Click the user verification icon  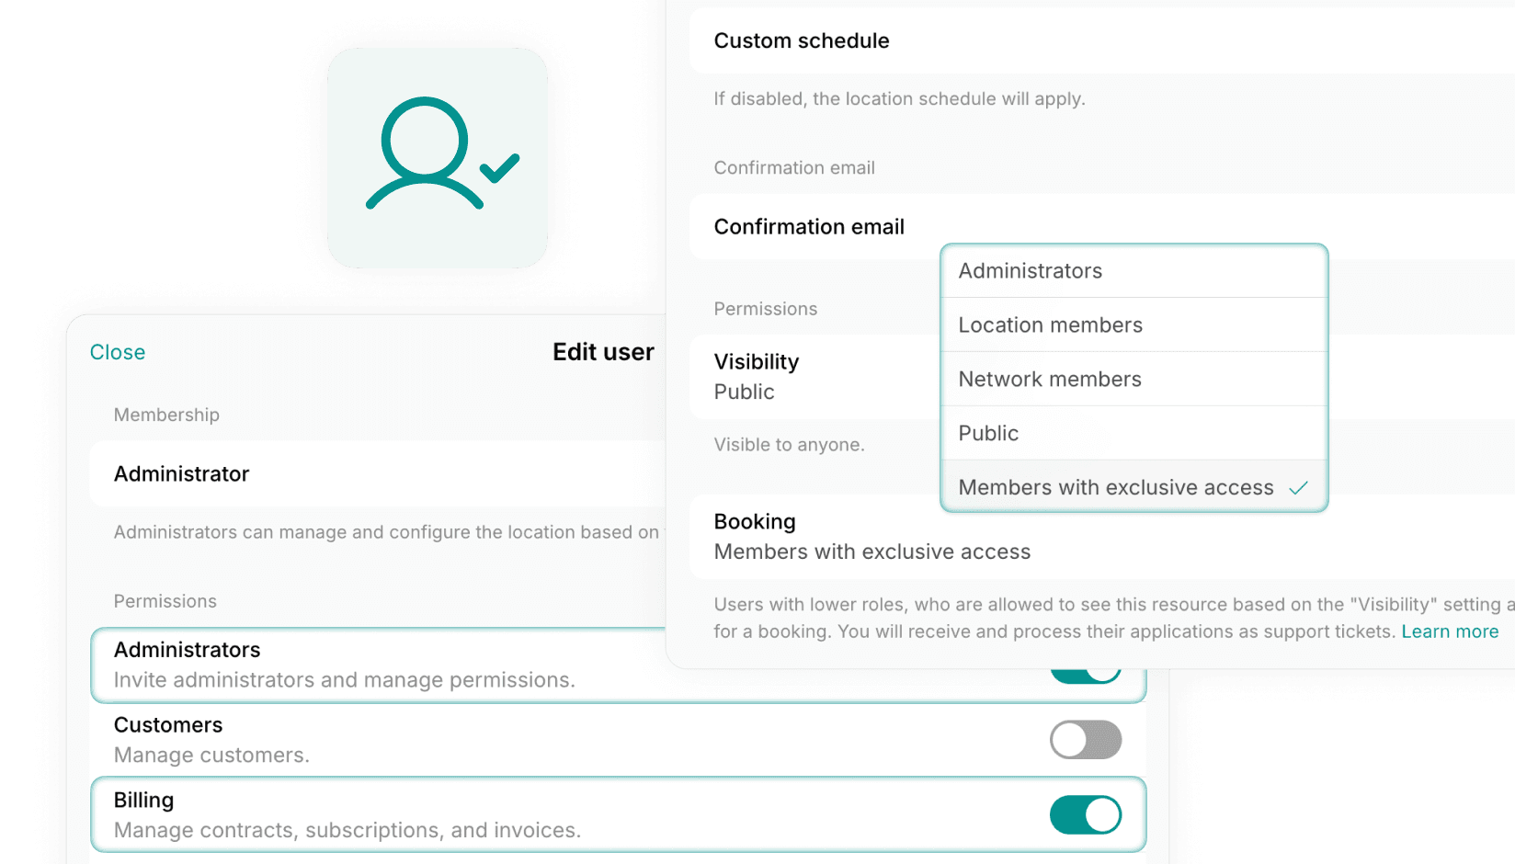pyautogui.click(x=438, y=158)
